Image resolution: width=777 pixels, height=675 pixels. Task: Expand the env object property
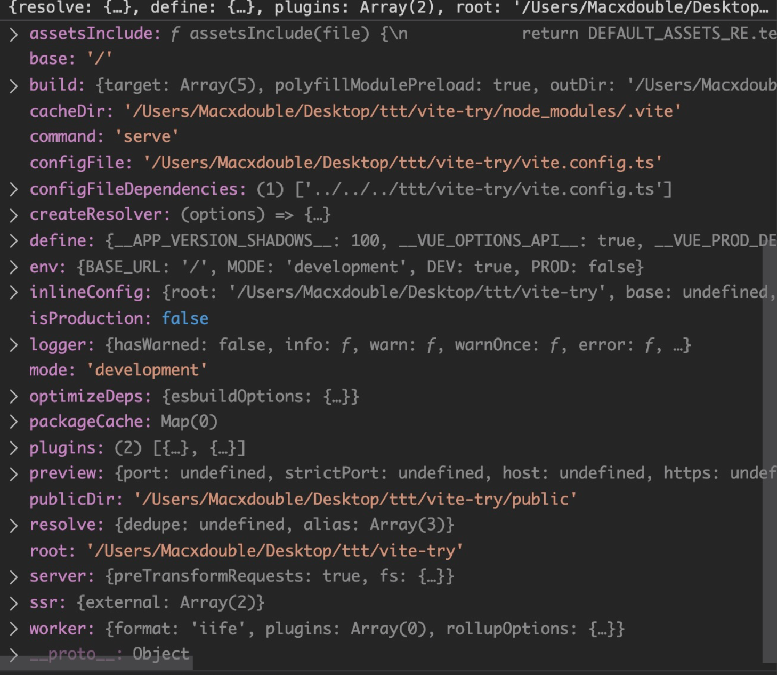[14, 267]
